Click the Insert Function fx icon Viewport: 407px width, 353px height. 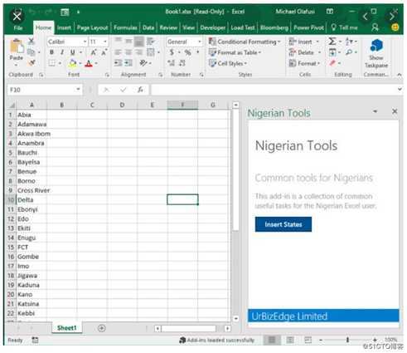(140, 90)
